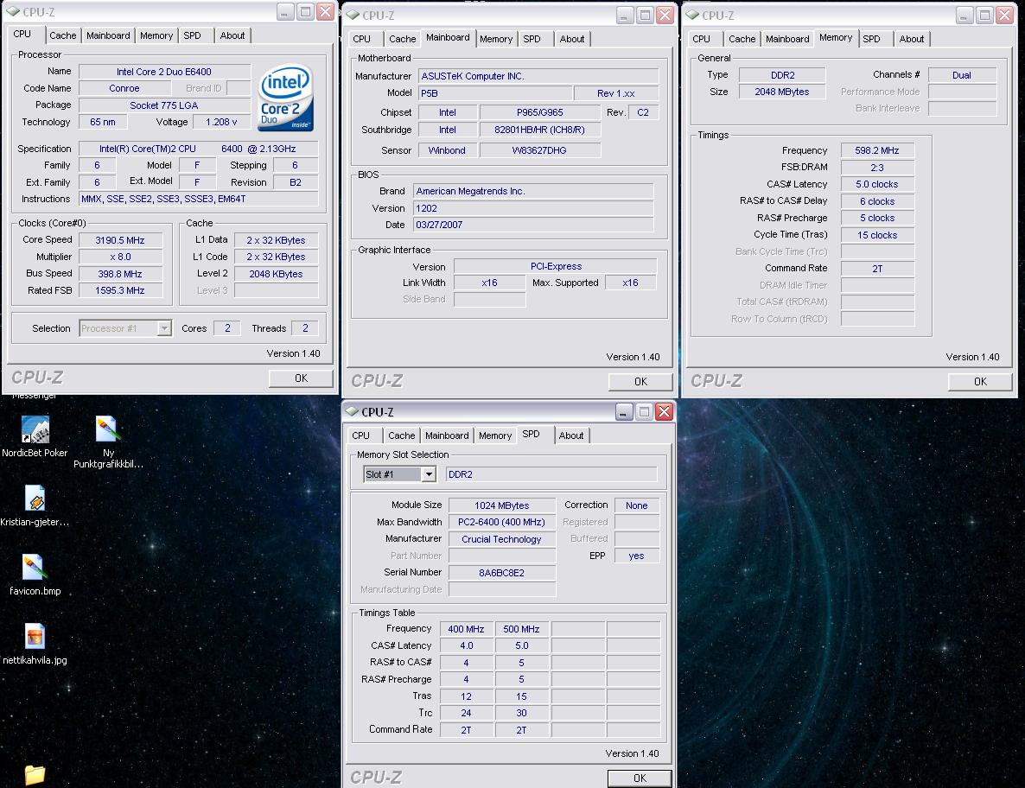
Task: Click the processor Name field Intel Core 2 Duo E6400
Action: pos(164,71)
